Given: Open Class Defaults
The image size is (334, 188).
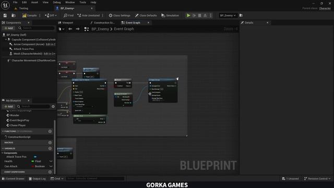Looking at the screenshot, I should [146, 15].
